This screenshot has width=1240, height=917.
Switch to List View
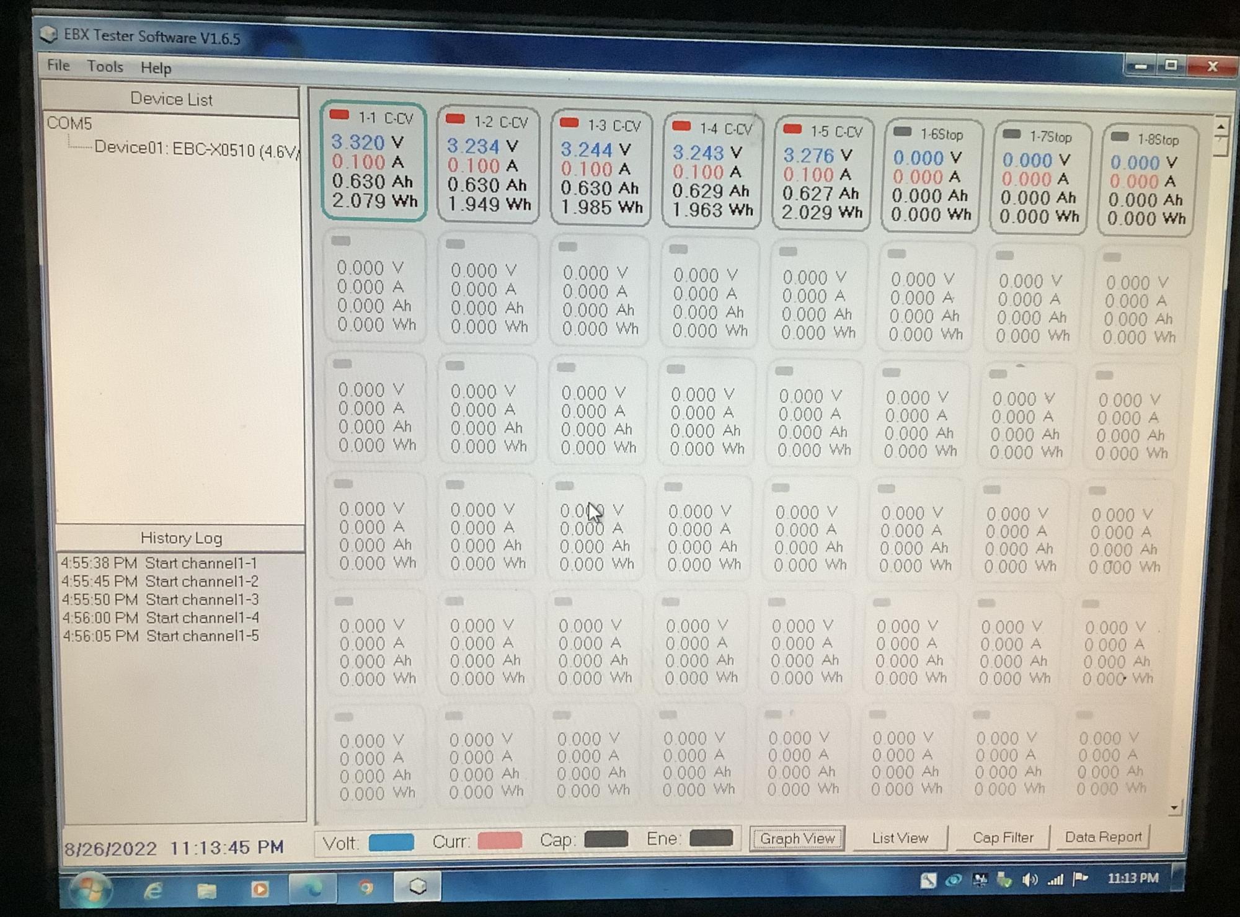point(900,838)
